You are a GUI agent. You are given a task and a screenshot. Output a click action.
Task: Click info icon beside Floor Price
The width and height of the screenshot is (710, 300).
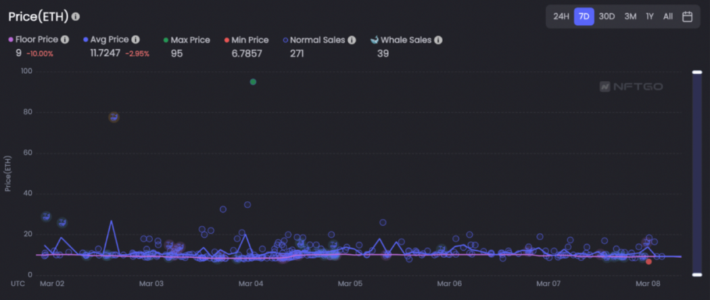pos(64,40)
